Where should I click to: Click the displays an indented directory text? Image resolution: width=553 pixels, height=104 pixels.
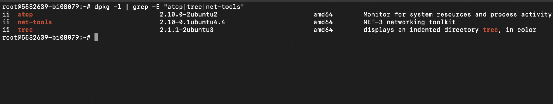pos(421,30)
